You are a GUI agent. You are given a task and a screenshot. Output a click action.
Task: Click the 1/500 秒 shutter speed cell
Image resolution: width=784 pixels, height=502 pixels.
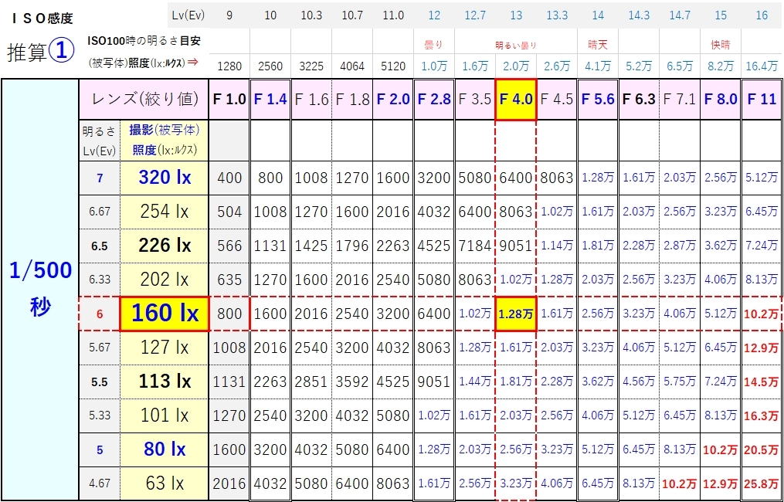40,289
